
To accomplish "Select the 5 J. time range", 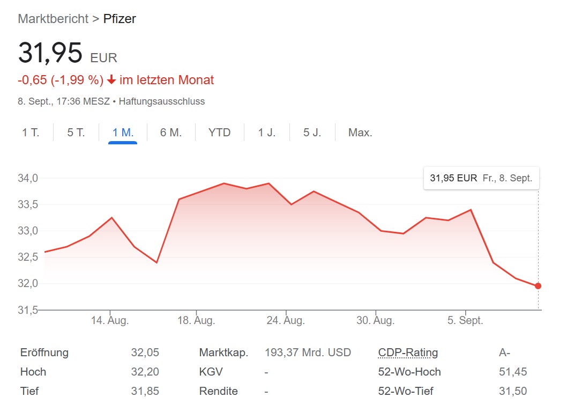I will (312, 133).
